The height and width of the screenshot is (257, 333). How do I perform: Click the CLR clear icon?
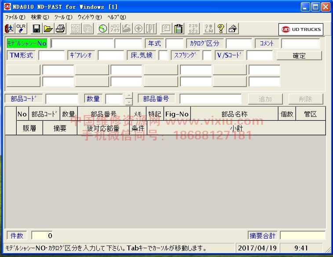pos(21,29)
